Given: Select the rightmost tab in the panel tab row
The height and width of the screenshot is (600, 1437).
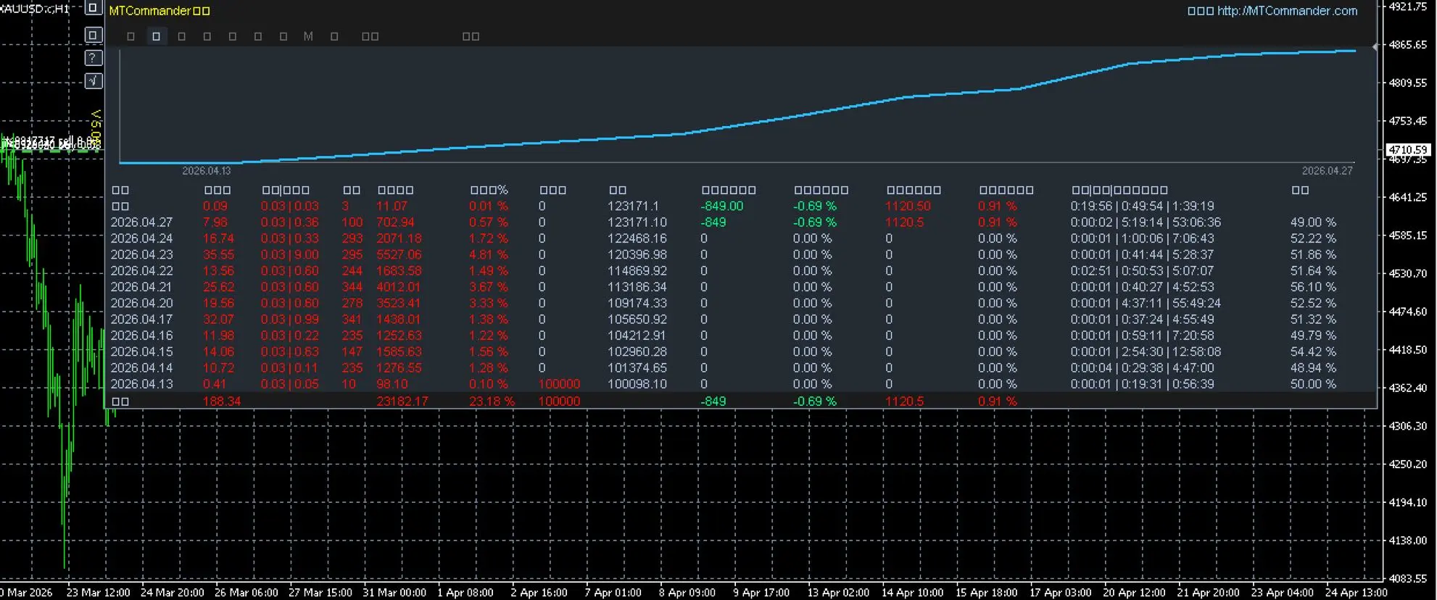Looking at the screenshot, I should [x=471, y=36].
